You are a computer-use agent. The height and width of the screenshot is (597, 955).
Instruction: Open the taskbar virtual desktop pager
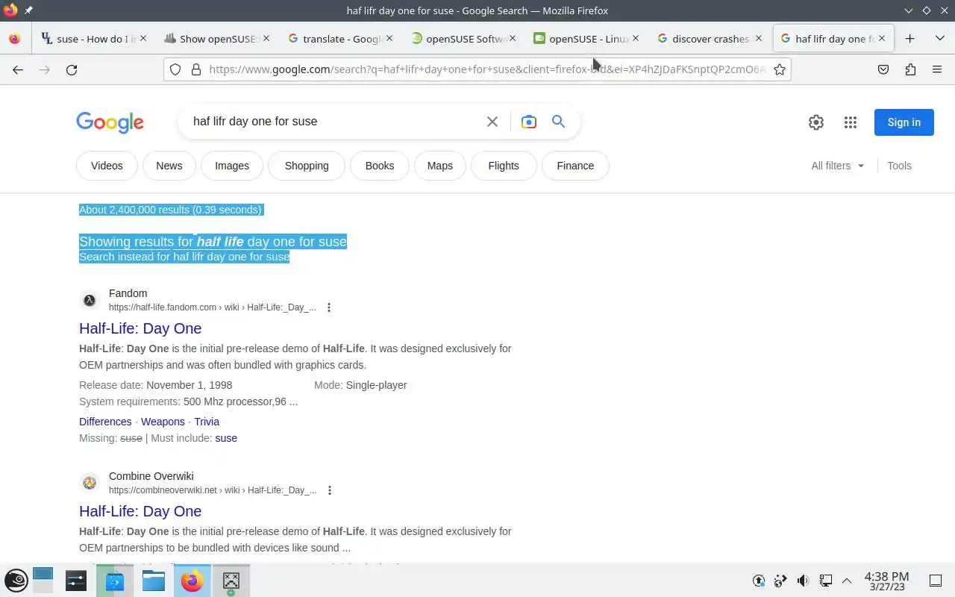(x=43, y=581)
